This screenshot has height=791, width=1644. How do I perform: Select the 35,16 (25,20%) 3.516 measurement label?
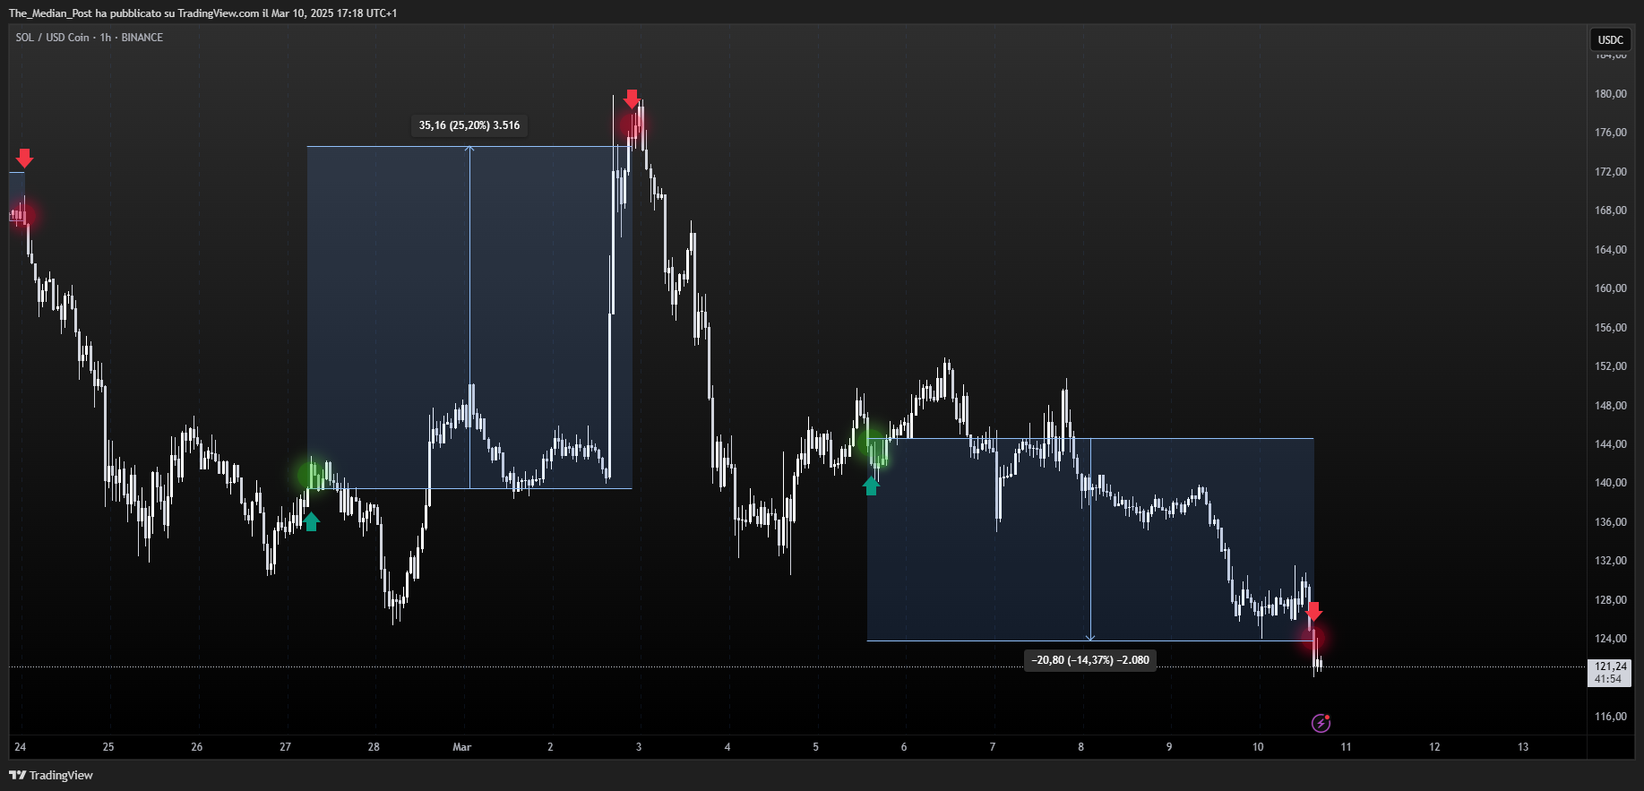469,125
